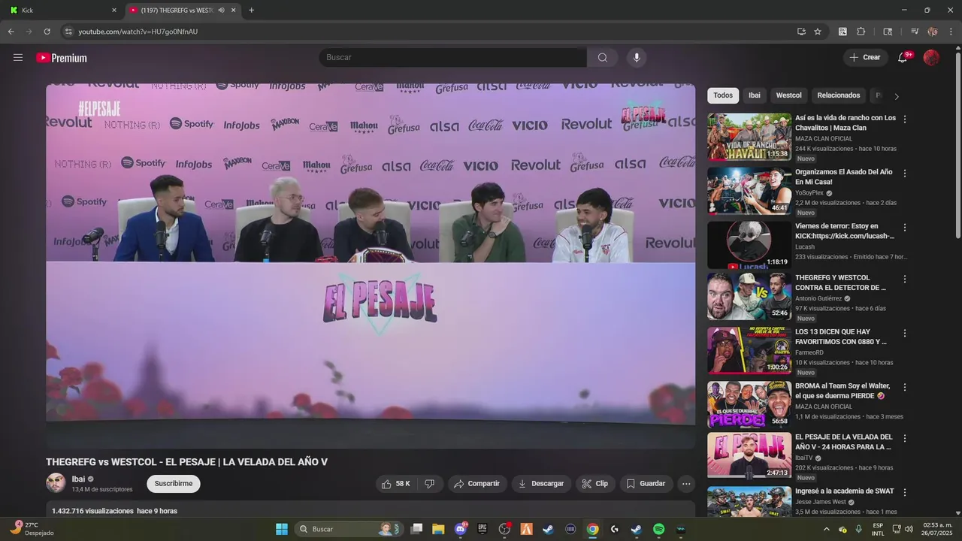Screen dimensions: 962x541
Task: Open the QR code extension icon
Action: pyautogui.click(x=843, y=32)
